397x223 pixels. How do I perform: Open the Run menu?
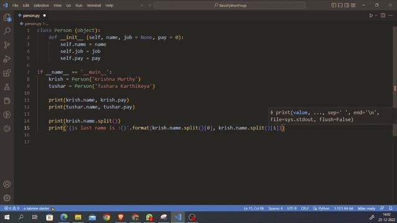click(79, 6)
